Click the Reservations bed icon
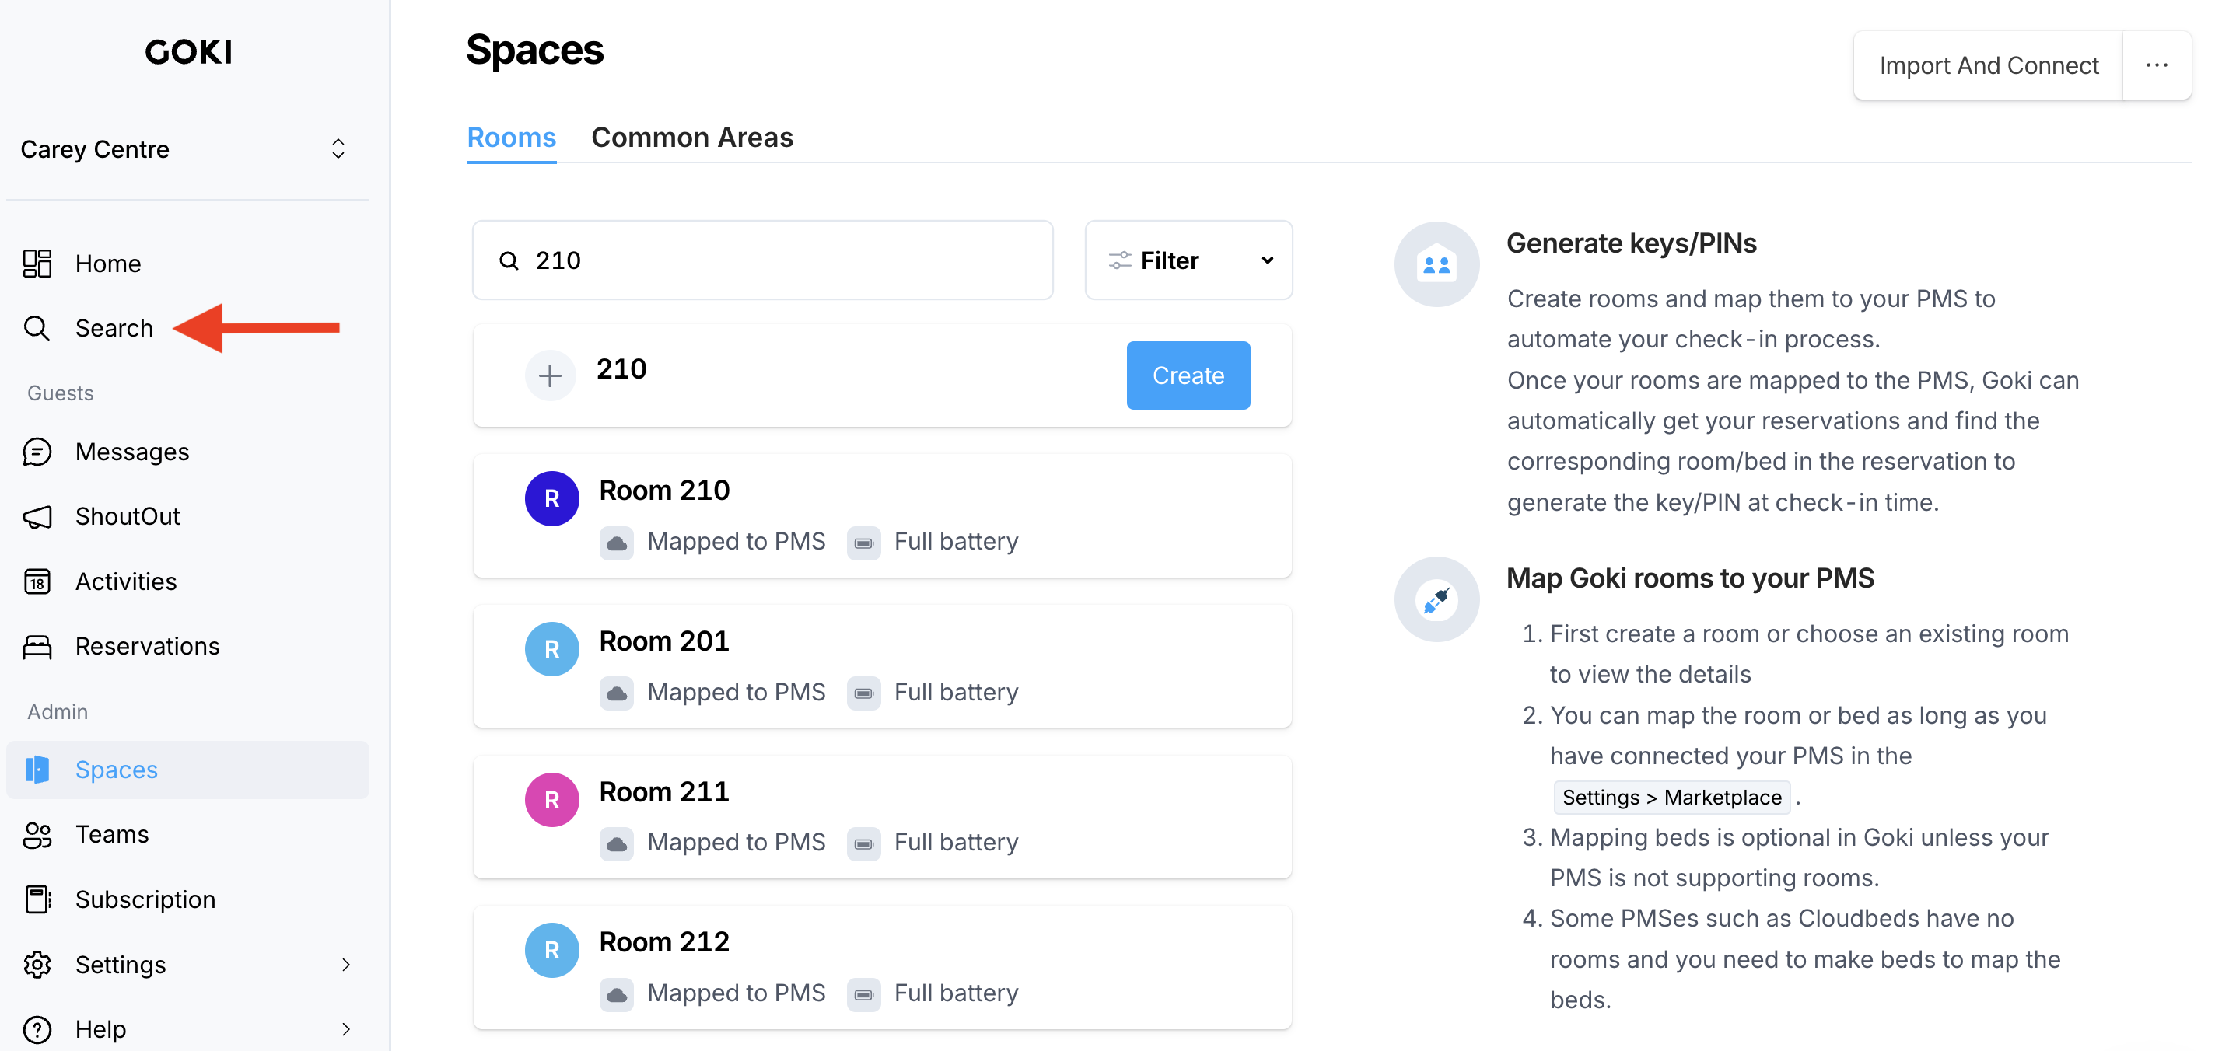Viewport: 2215px width, 1051px height. coord(37,646)
